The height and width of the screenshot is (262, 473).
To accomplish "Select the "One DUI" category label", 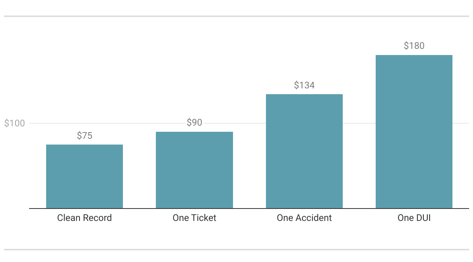I will [414, 218].
